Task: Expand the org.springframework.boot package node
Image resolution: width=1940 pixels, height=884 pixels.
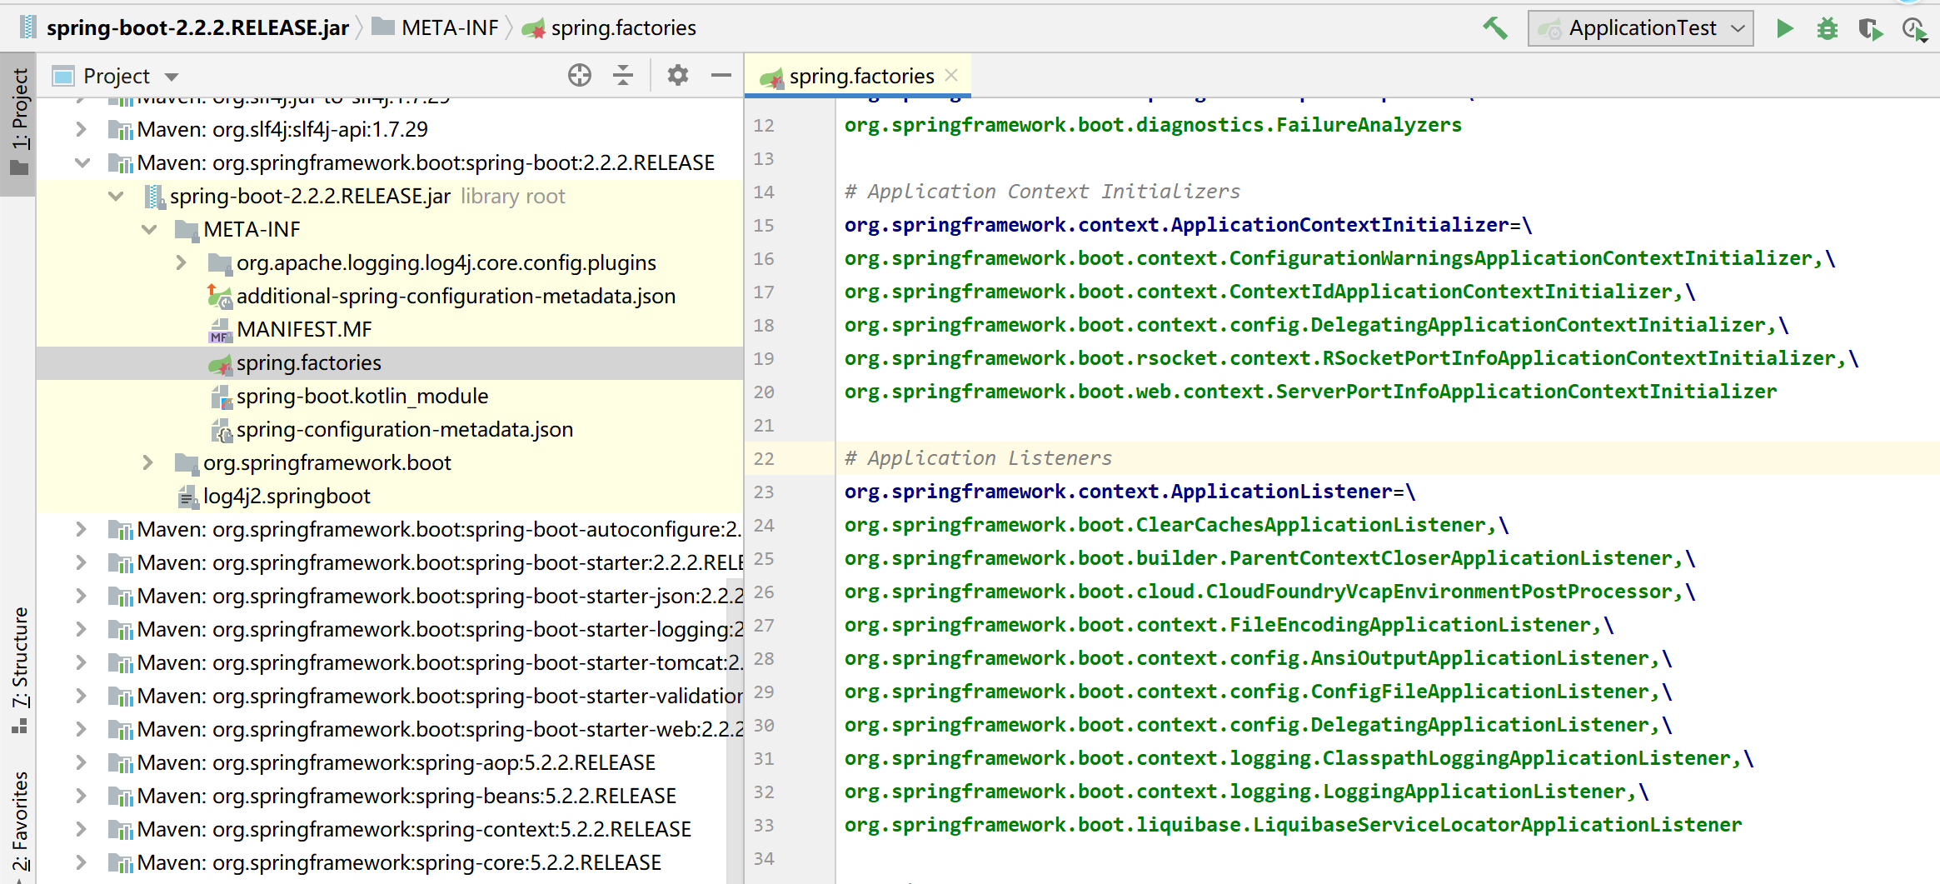Action: pyautogui.click(x=148, y=462)
